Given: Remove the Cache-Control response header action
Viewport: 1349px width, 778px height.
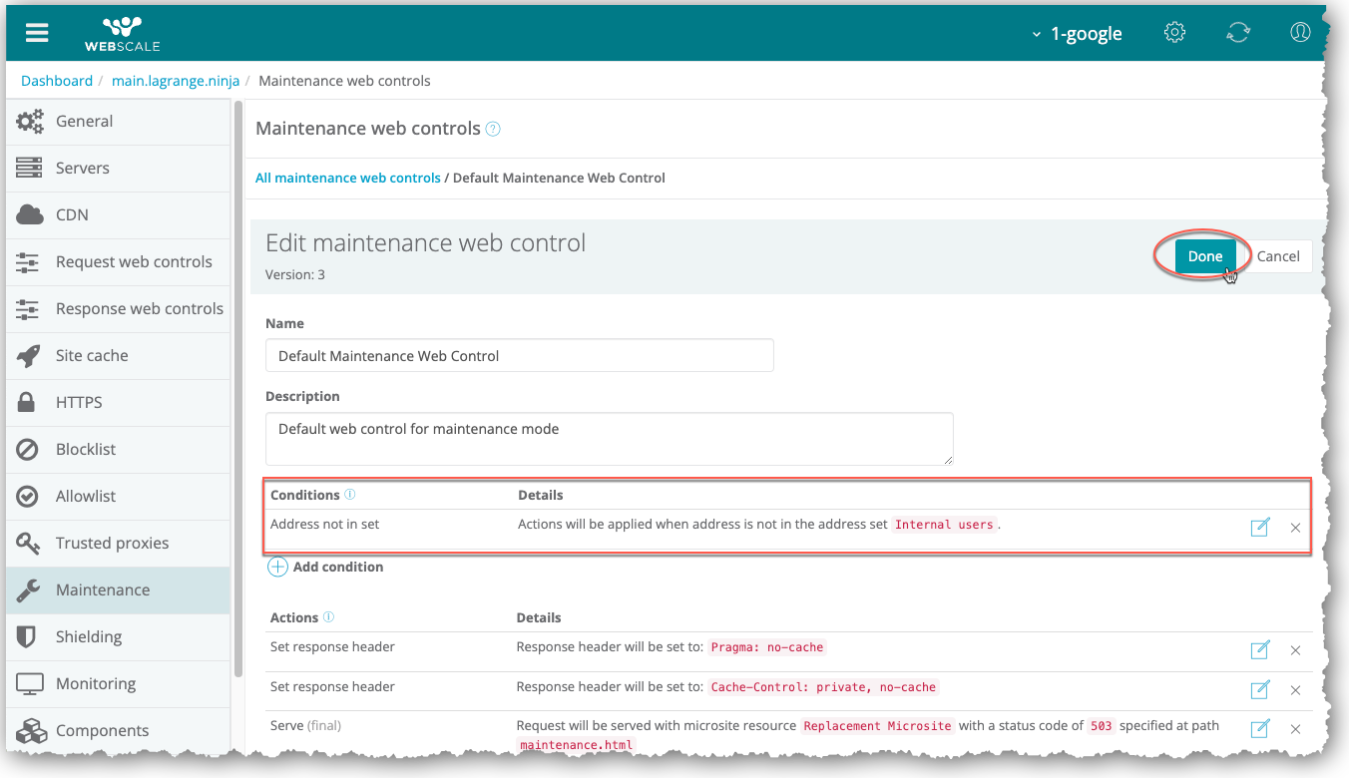Looking at the screenshot, I should pos(1295,690).
